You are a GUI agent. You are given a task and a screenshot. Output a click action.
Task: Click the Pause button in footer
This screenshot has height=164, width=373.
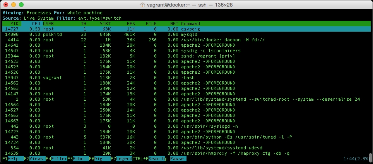click(x=178, y=159)
